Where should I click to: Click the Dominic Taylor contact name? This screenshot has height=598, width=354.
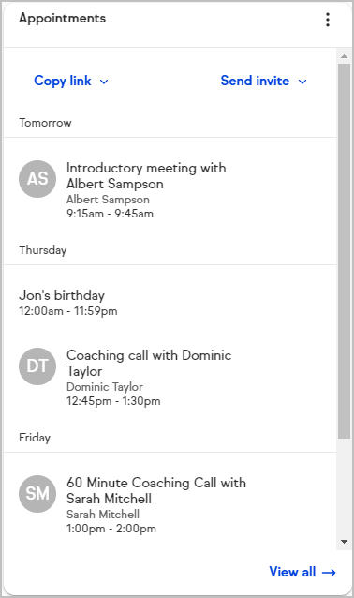coord(105,387)
